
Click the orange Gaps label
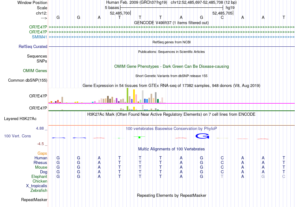[x=42, y=153]
